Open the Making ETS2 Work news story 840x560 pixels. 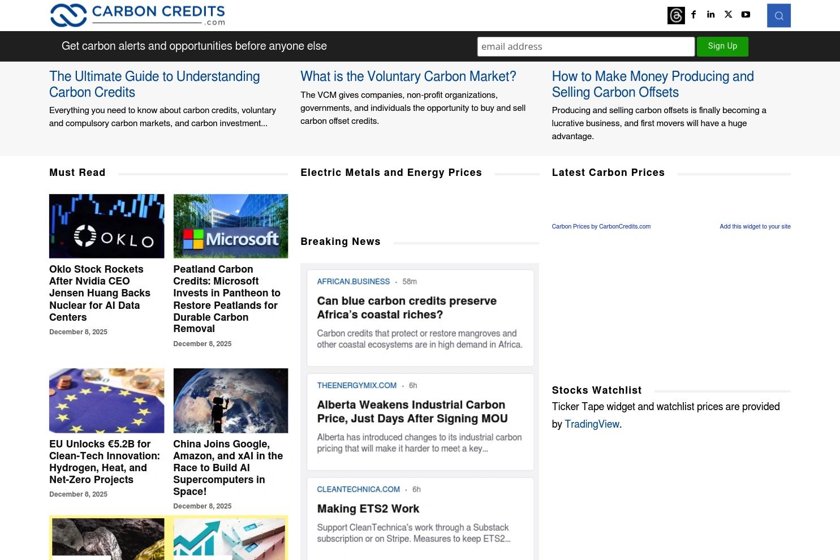368,509
